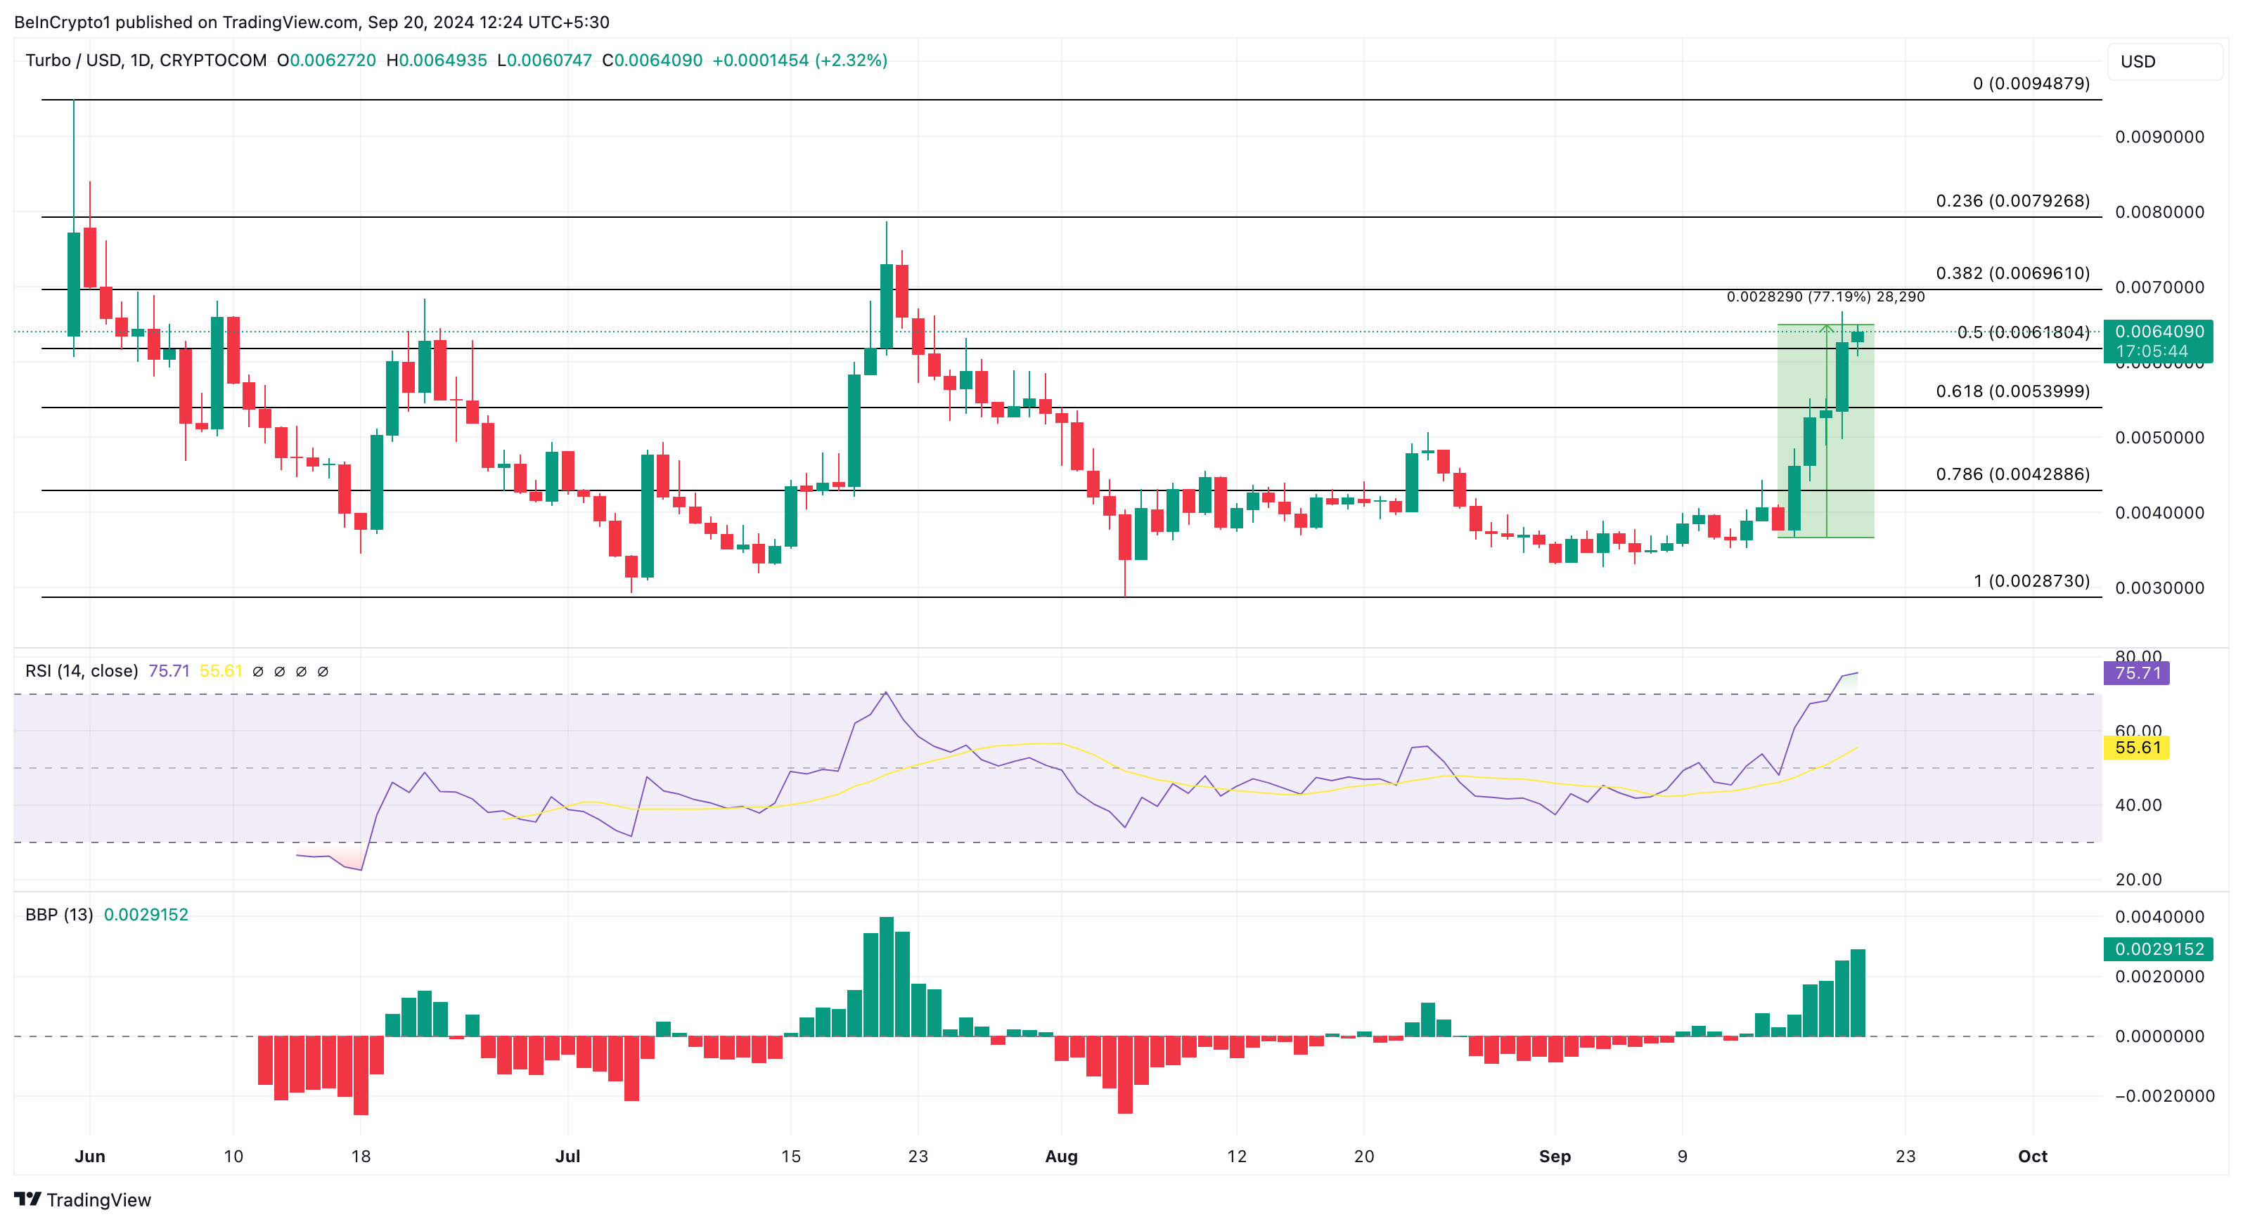Click the 0.0028290 (77.19%) measurement label
This screenshot has height=1224, width=2243.
1825,297
